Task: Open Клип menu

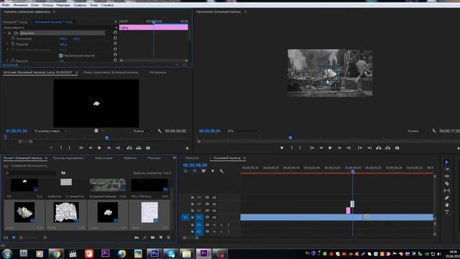Action: tap(35, 5)
